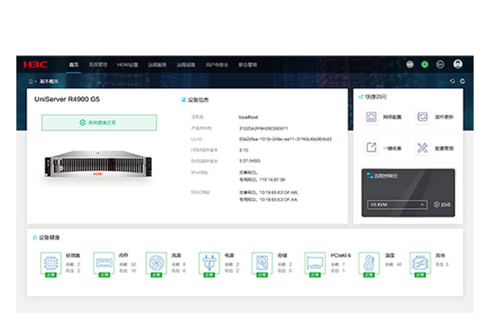Viewport: 490px width, 326px height.
Task: Click the remote console panel icon
Action: pos(370,175)
